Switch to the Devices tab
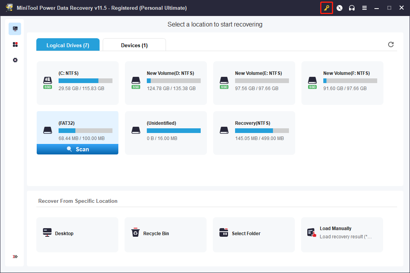Screen dimensions: 410x273 (x=134, y=45)
